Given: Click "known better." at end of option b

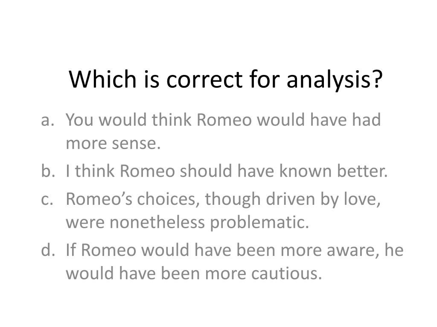Looking at the screenshot, I should [x=333, y=170].
